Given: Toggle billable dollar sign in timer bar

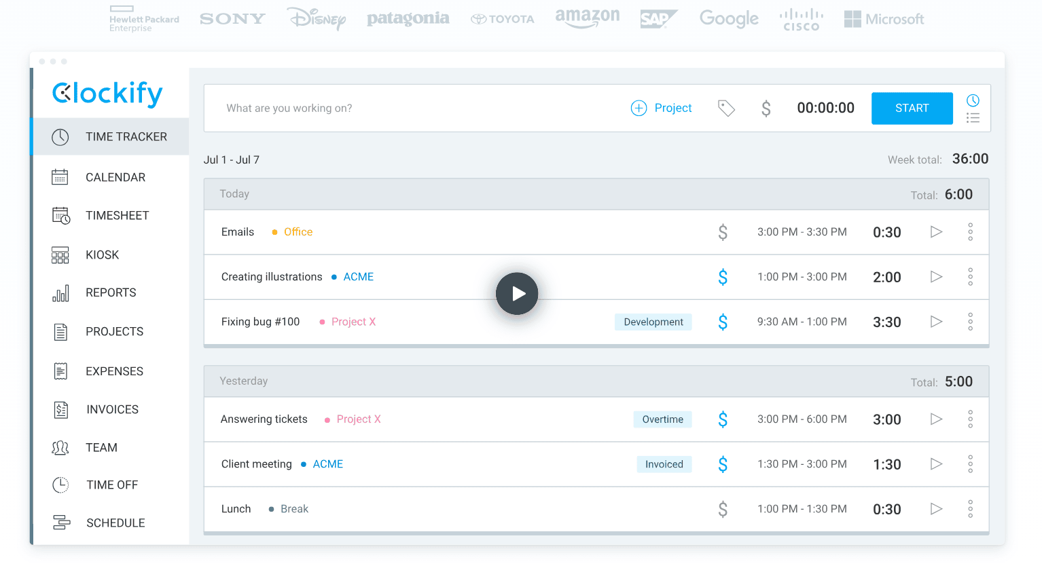Looking at the screenshot, I should [x=766, y=109].
